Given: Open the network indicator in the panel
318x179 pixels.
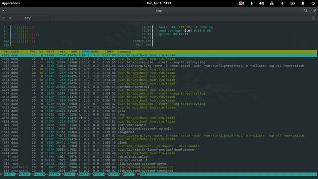Looking at the screenshot, I should [272, 3].
